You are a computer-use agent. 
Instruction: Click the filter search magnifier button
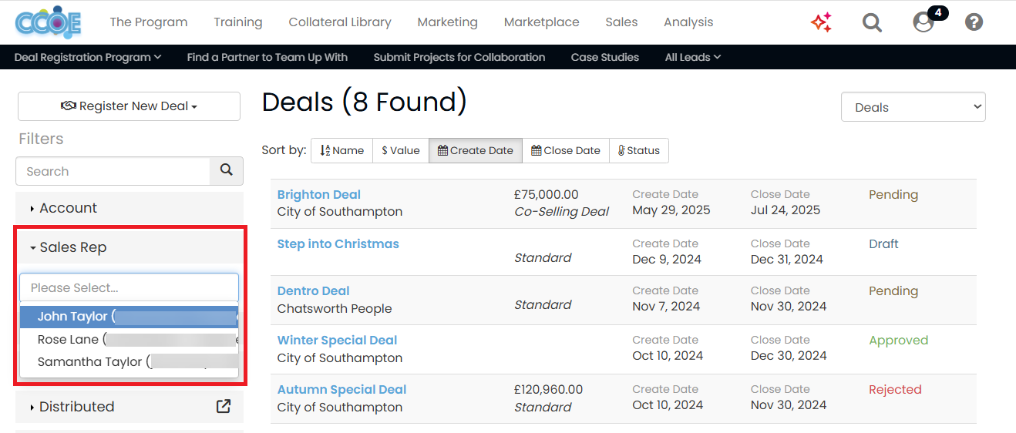(226, 170)
